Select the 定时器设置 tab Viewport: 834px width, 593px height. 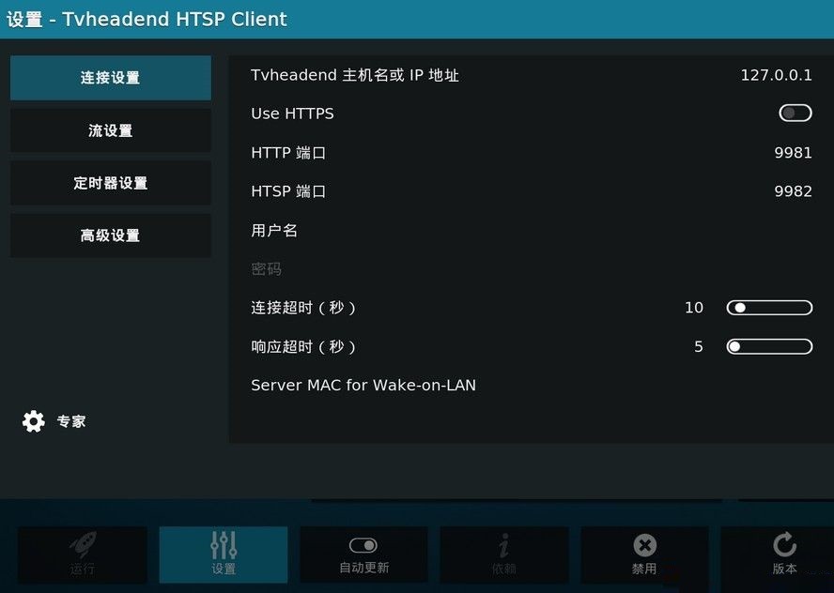[111, 183]
